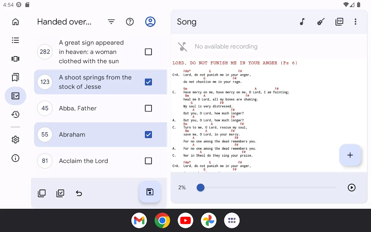Open the song list sidebar icon

click(15, 40)
